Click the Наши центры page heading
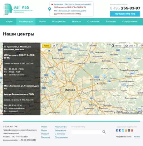This screenshot has width=143, height=146. (x=19, y=34)
